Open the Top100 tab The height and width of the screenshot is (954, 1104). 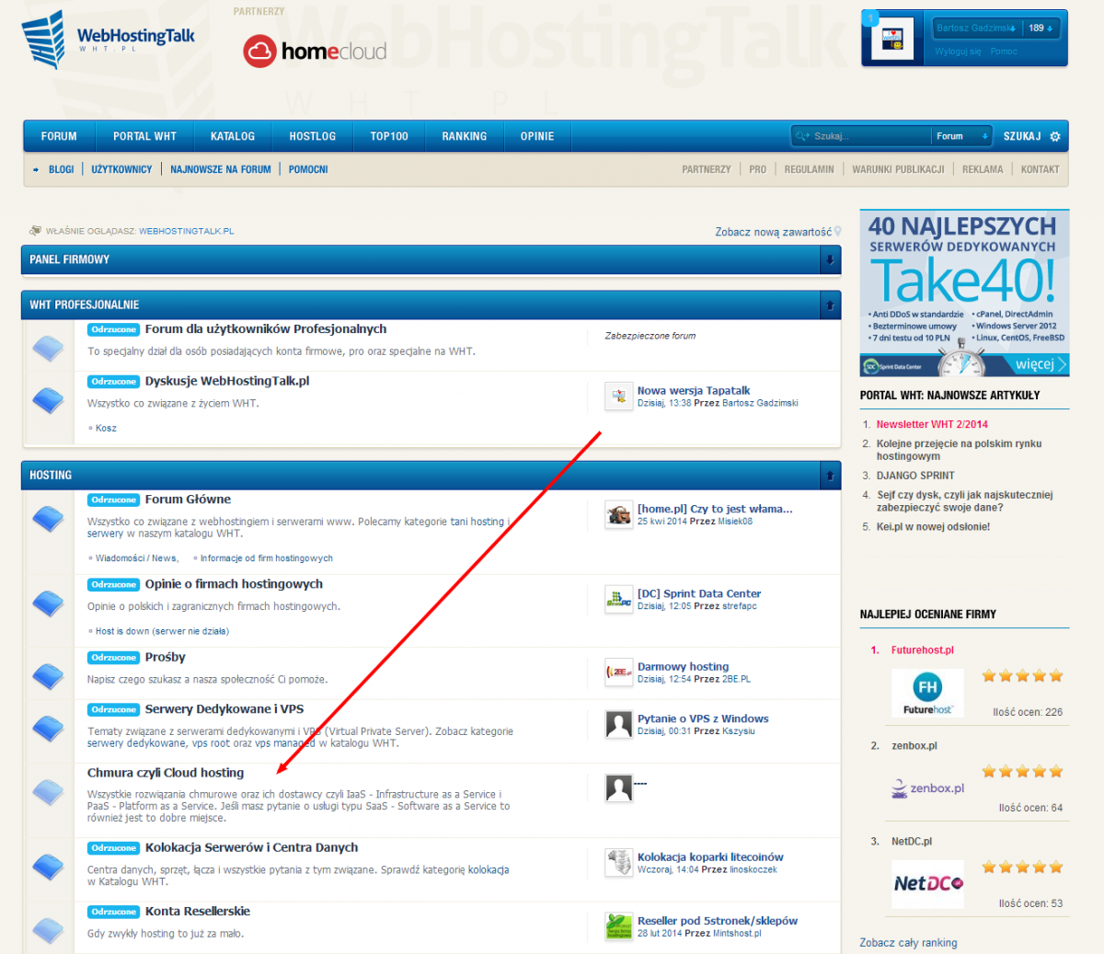(389, 136)
